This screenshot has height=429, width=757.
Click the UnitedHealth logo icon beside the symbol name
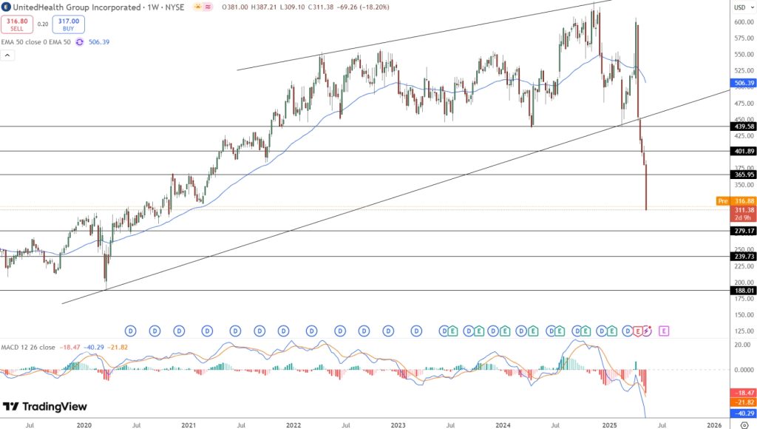click(6, 7)
